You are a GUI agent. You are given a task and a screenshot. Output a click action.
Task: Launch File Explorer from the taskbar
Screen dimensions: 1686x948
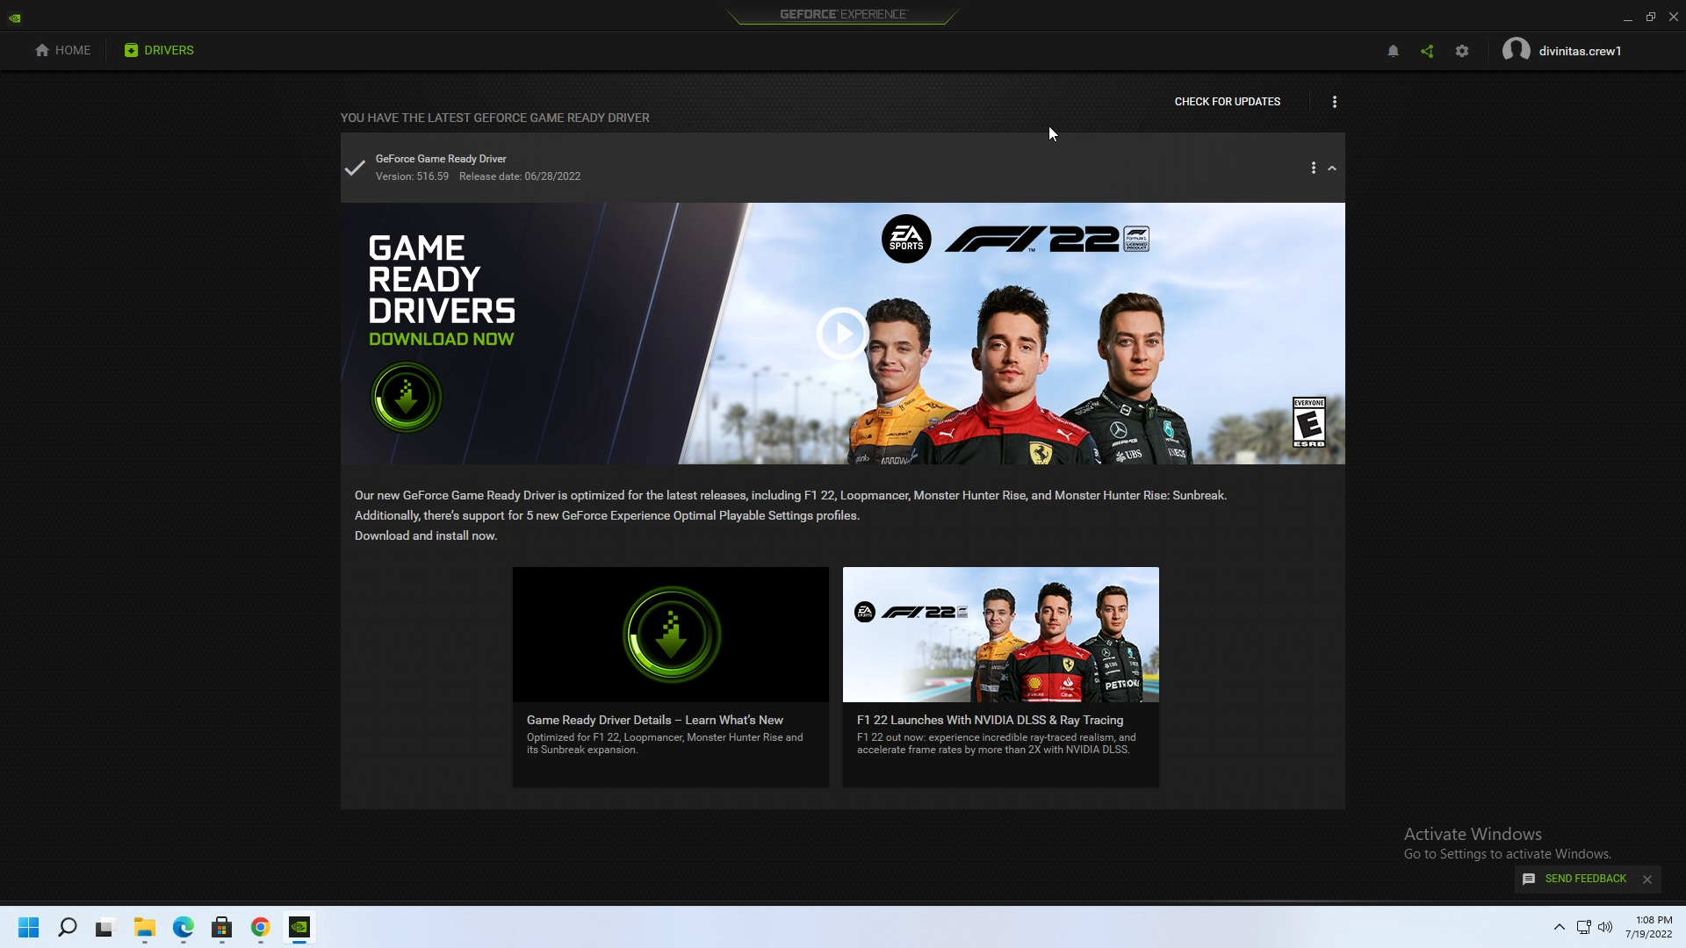pos(144,927)
